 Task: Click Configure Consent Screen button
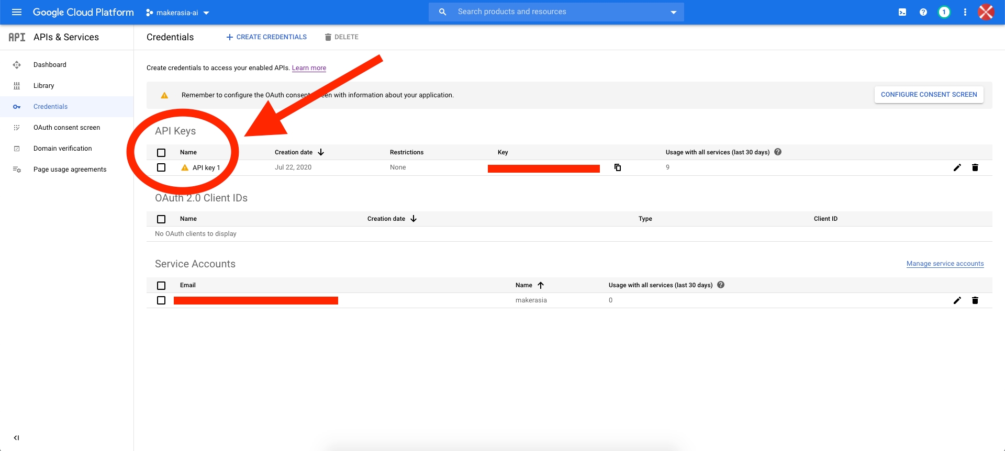pyautogui.click(x=929, y=95)
